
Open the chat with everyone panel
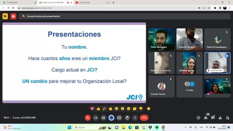213,118
